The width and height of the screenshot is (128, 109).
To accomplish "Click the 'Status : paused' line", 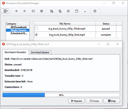I will click(x=13, y=64).
